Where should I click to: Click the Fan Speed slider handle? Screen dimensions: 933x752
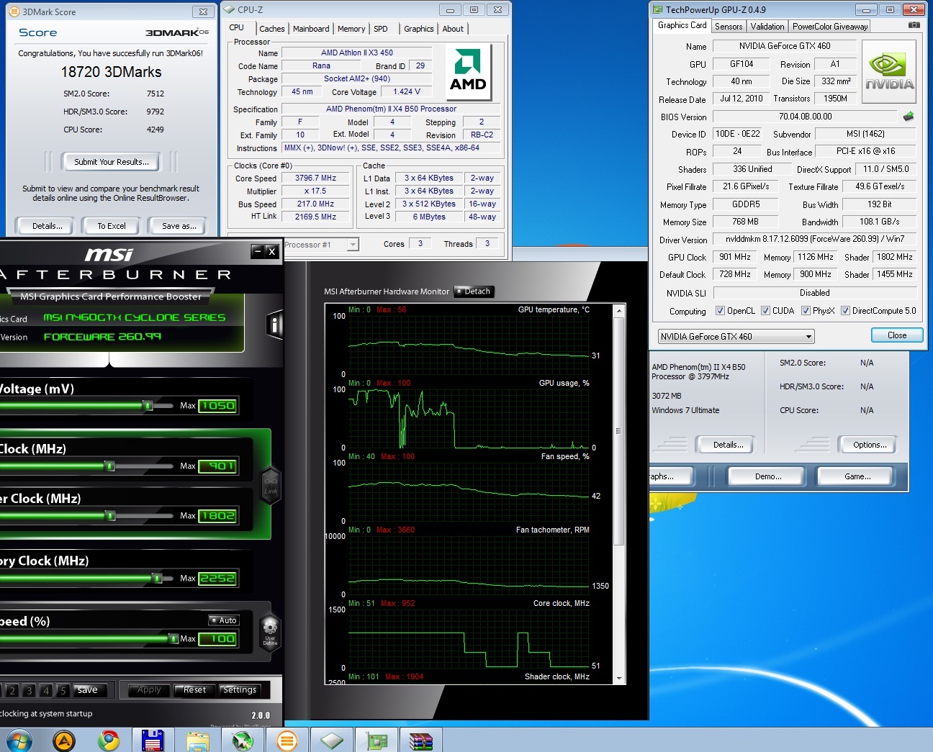pyautogui.click(x=173, y=638)
